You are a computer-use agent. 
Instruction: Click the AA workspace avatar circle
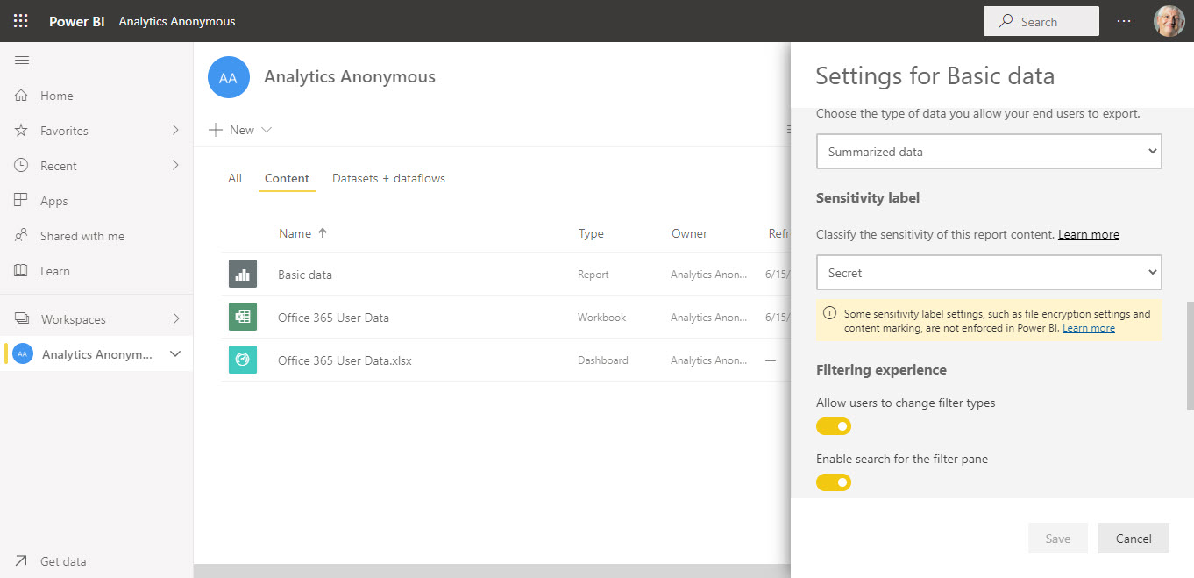(229, 77)
